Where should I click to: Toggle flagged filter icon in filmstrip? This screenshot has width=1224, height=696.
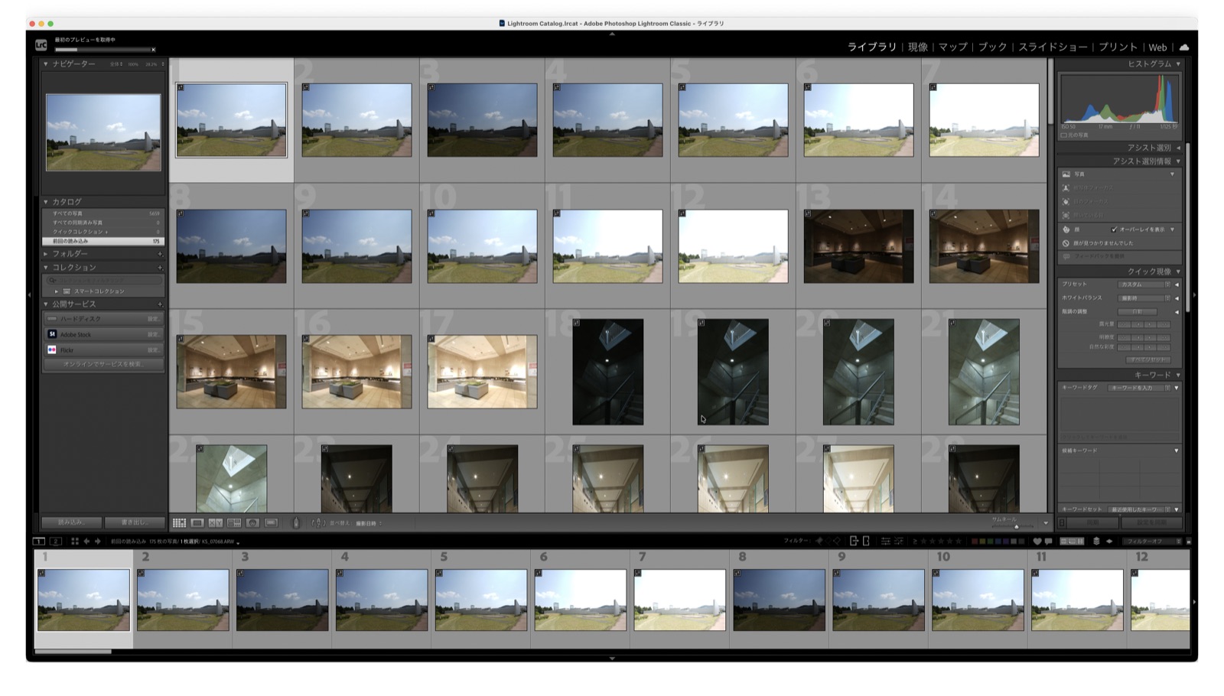pyautogui.click(x=819, y=541)
